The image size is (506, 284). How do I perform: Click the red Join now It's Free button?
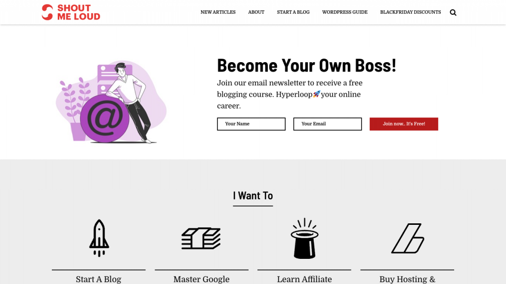point(404,124)
